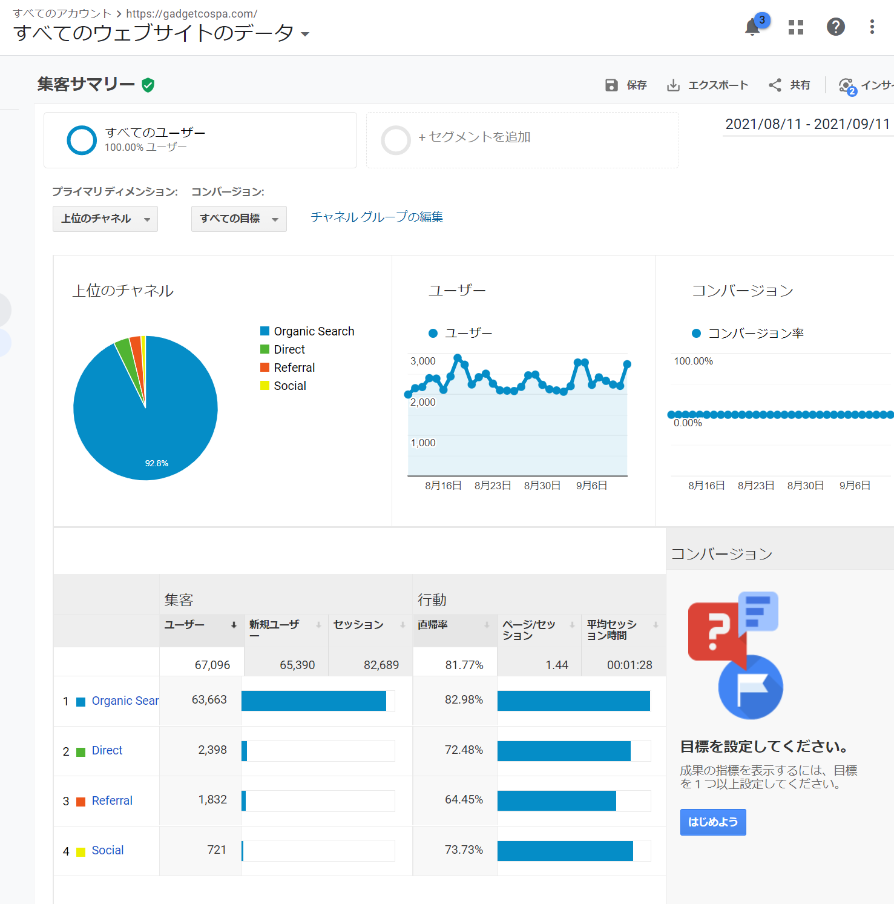Click the empty add-segment circle
Image resolution: width=894 pixels, height=904 pixels.
(x=396, y=140)
